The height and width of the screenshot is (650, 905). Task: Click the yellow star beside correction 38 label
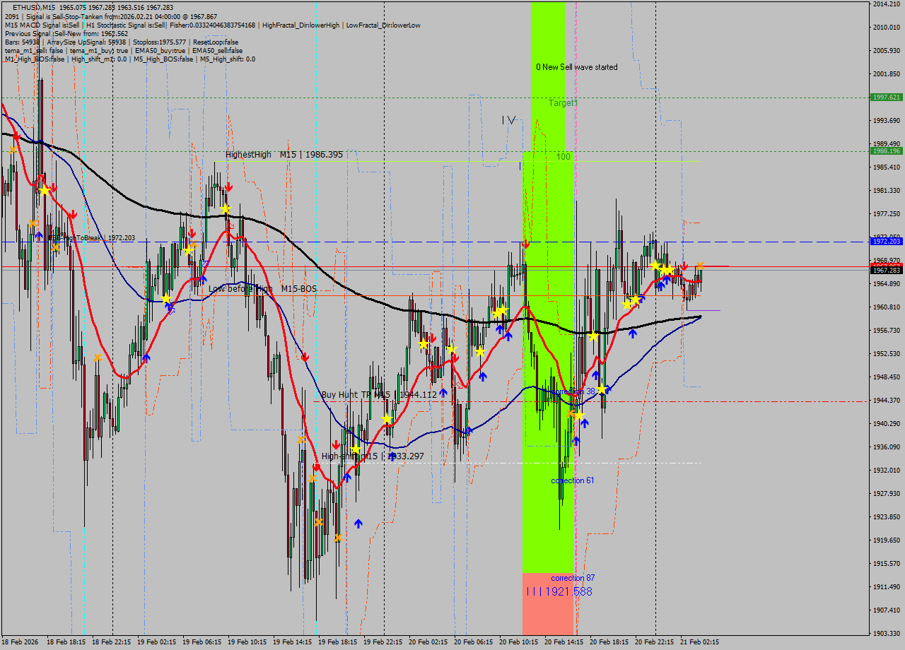coord(602,389)
